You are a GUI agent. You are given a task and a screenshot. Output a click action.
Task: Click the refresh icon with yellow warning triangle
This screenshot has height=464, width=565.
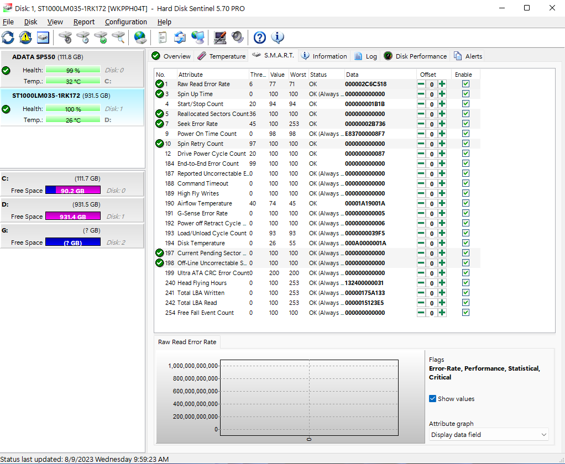point(25,38)
